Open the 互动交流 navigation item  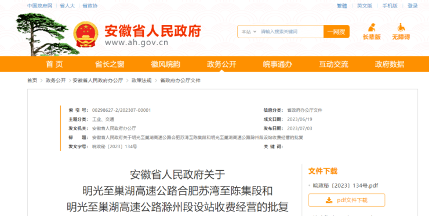coord(333,64)
